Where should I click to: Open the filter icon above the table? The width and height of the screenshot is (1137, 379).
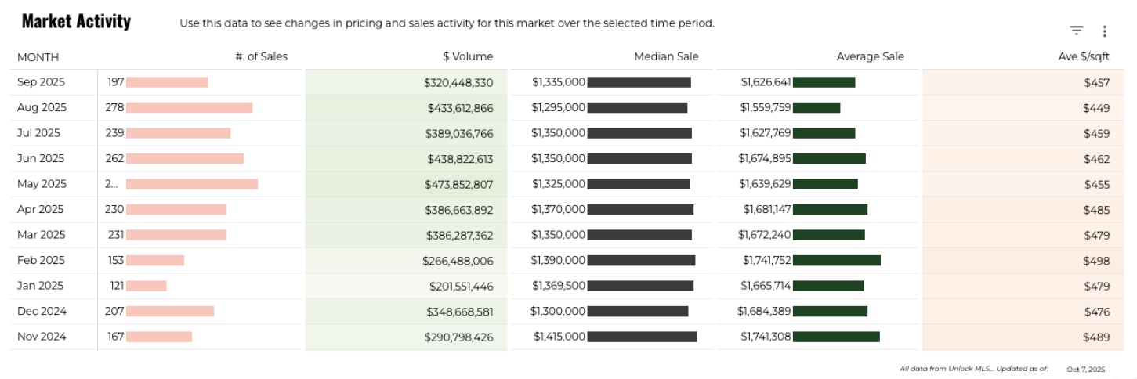pos(1077,31)
